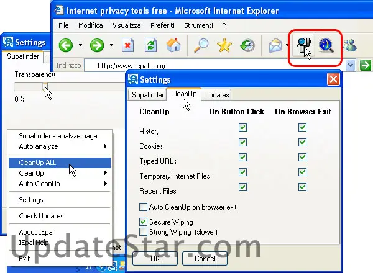
Task: Click the Cancel button in Settings dialog
Action: coord(205,258)
